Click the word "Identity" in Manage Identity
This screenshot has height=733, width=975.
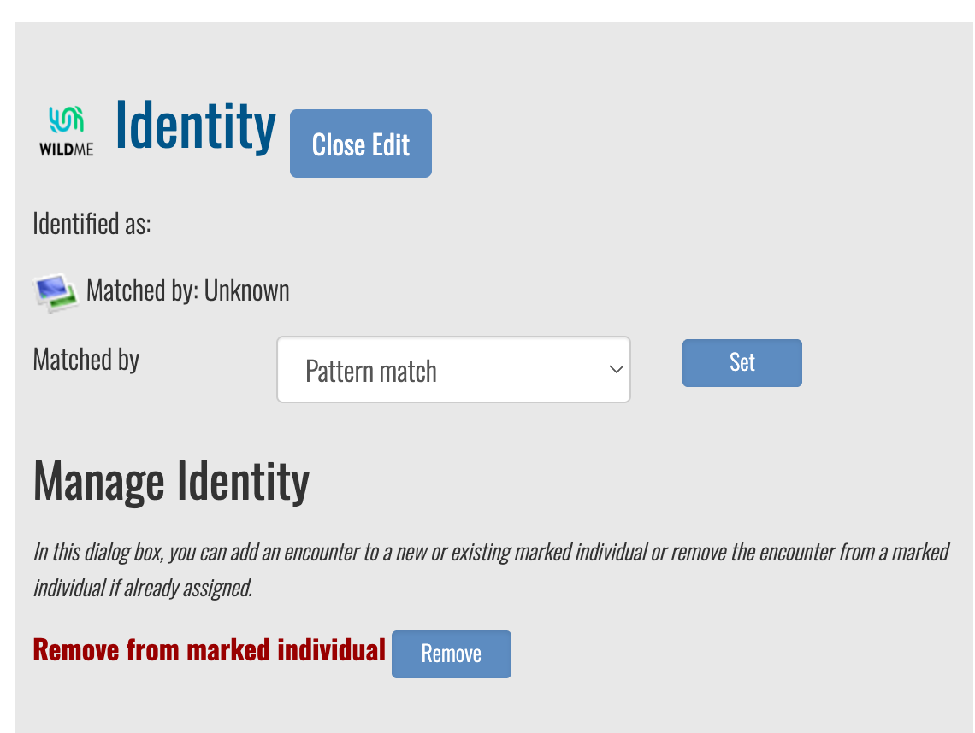pos(242,482)
